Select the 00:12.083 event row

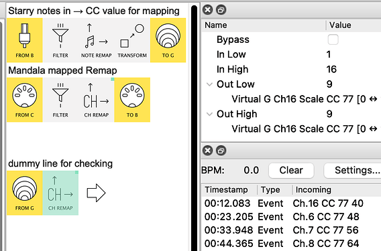(x=291, y=203)
